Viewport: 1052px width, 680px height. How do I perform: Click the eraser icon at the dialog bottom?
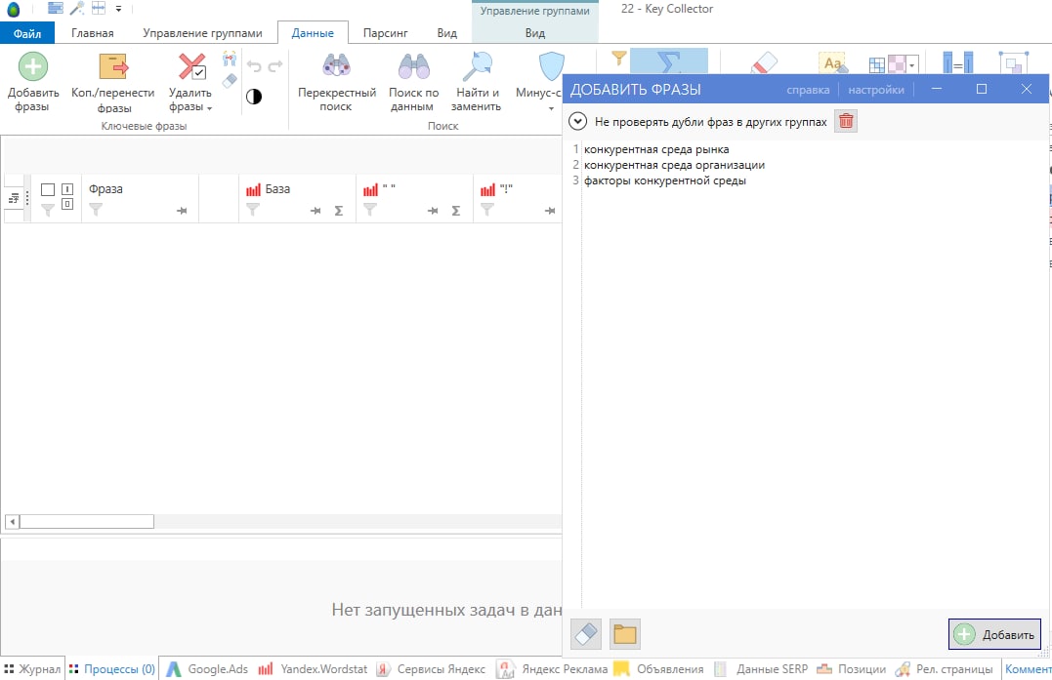pos(584,634)
